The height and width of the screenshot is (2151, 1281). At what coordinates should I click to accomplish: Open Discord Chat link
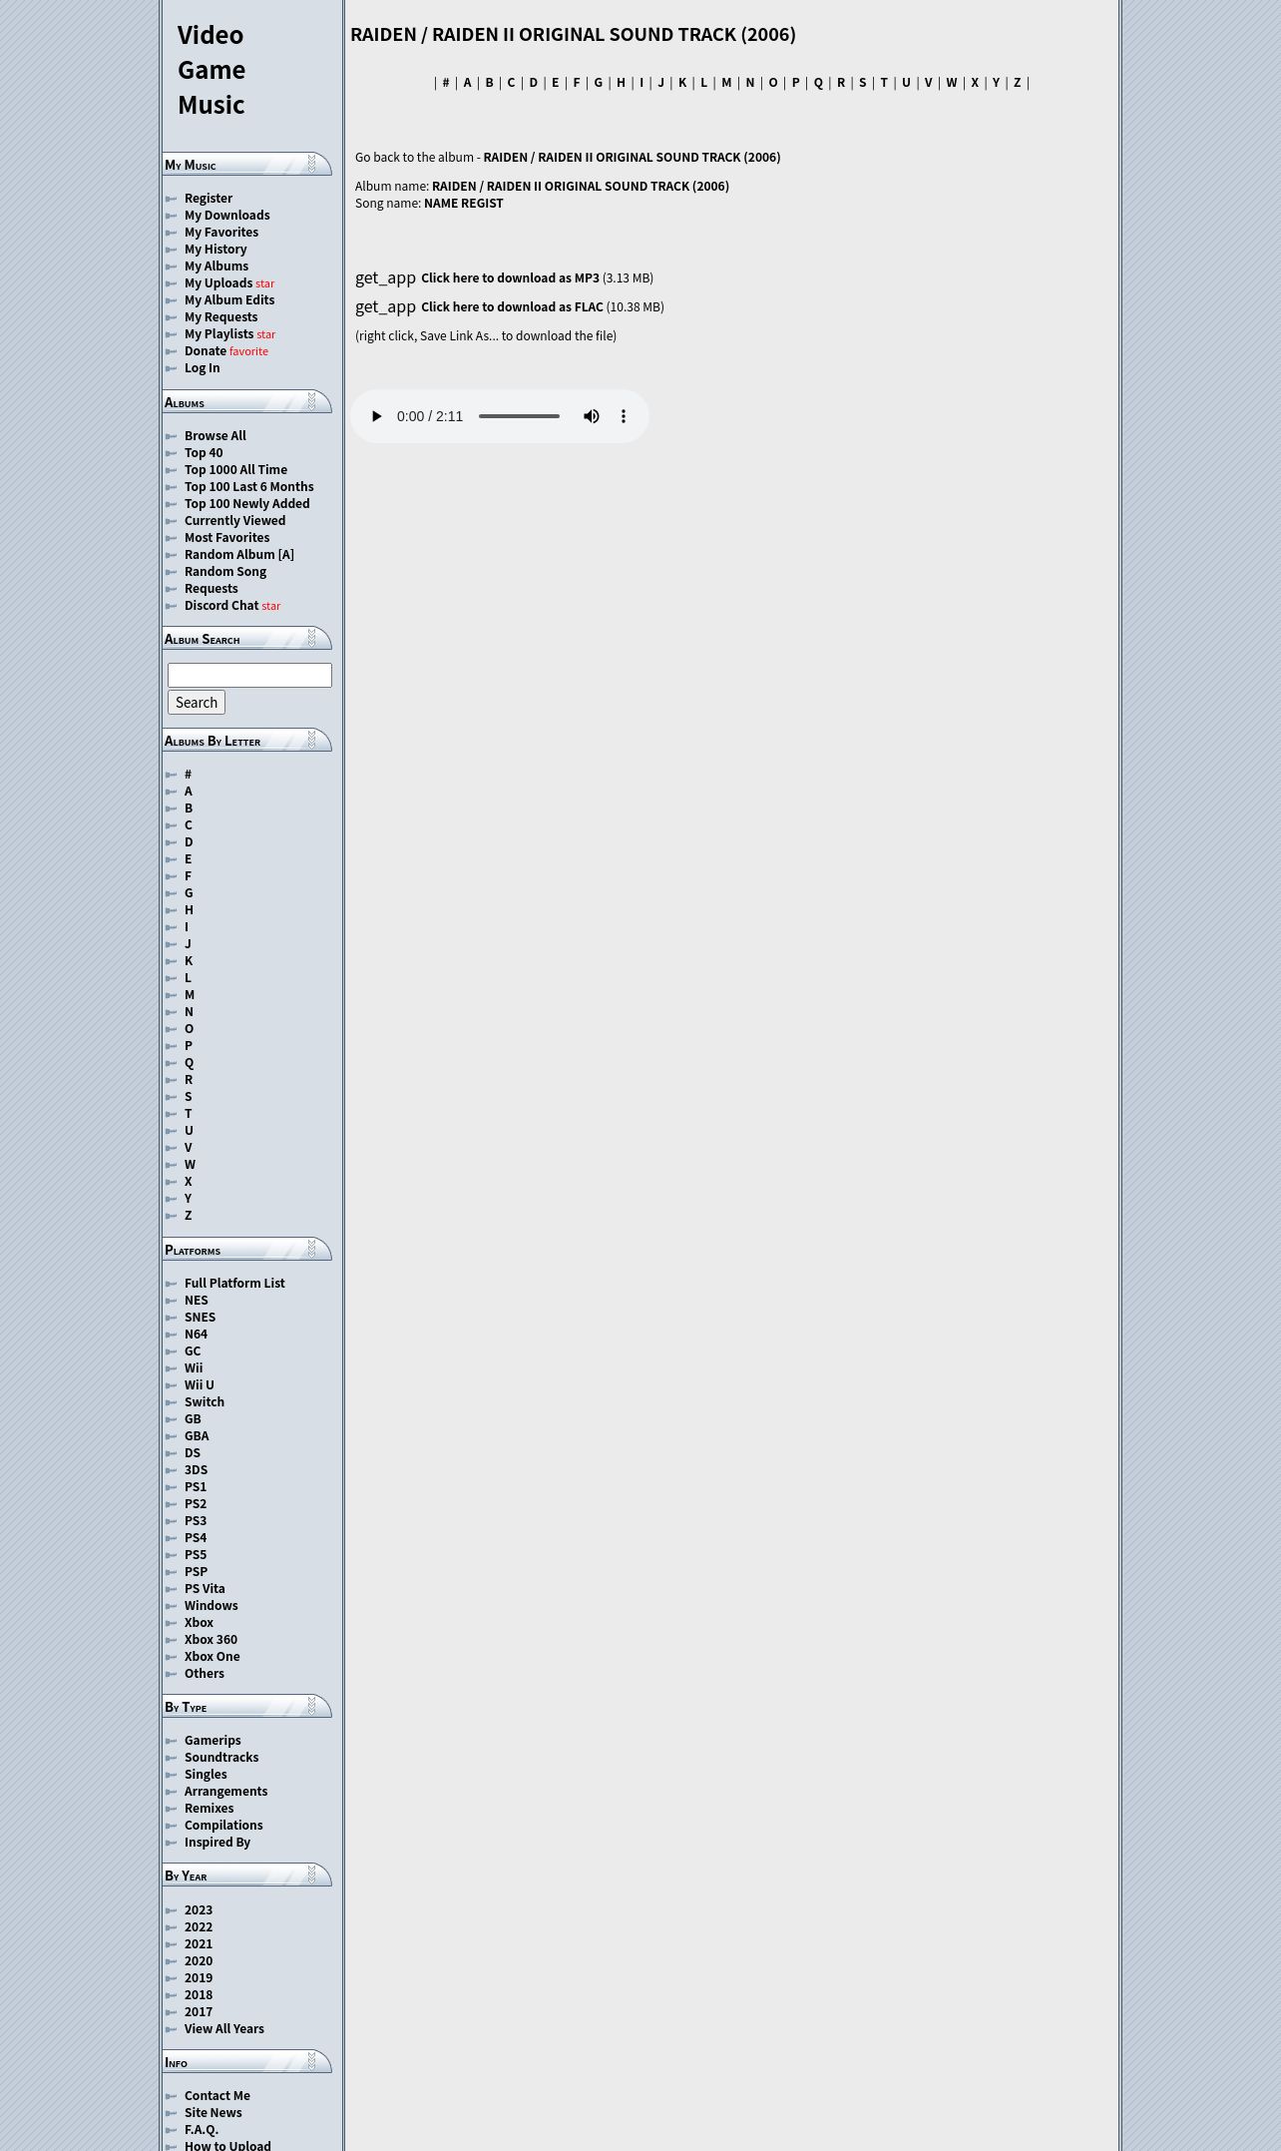(221, 606)
